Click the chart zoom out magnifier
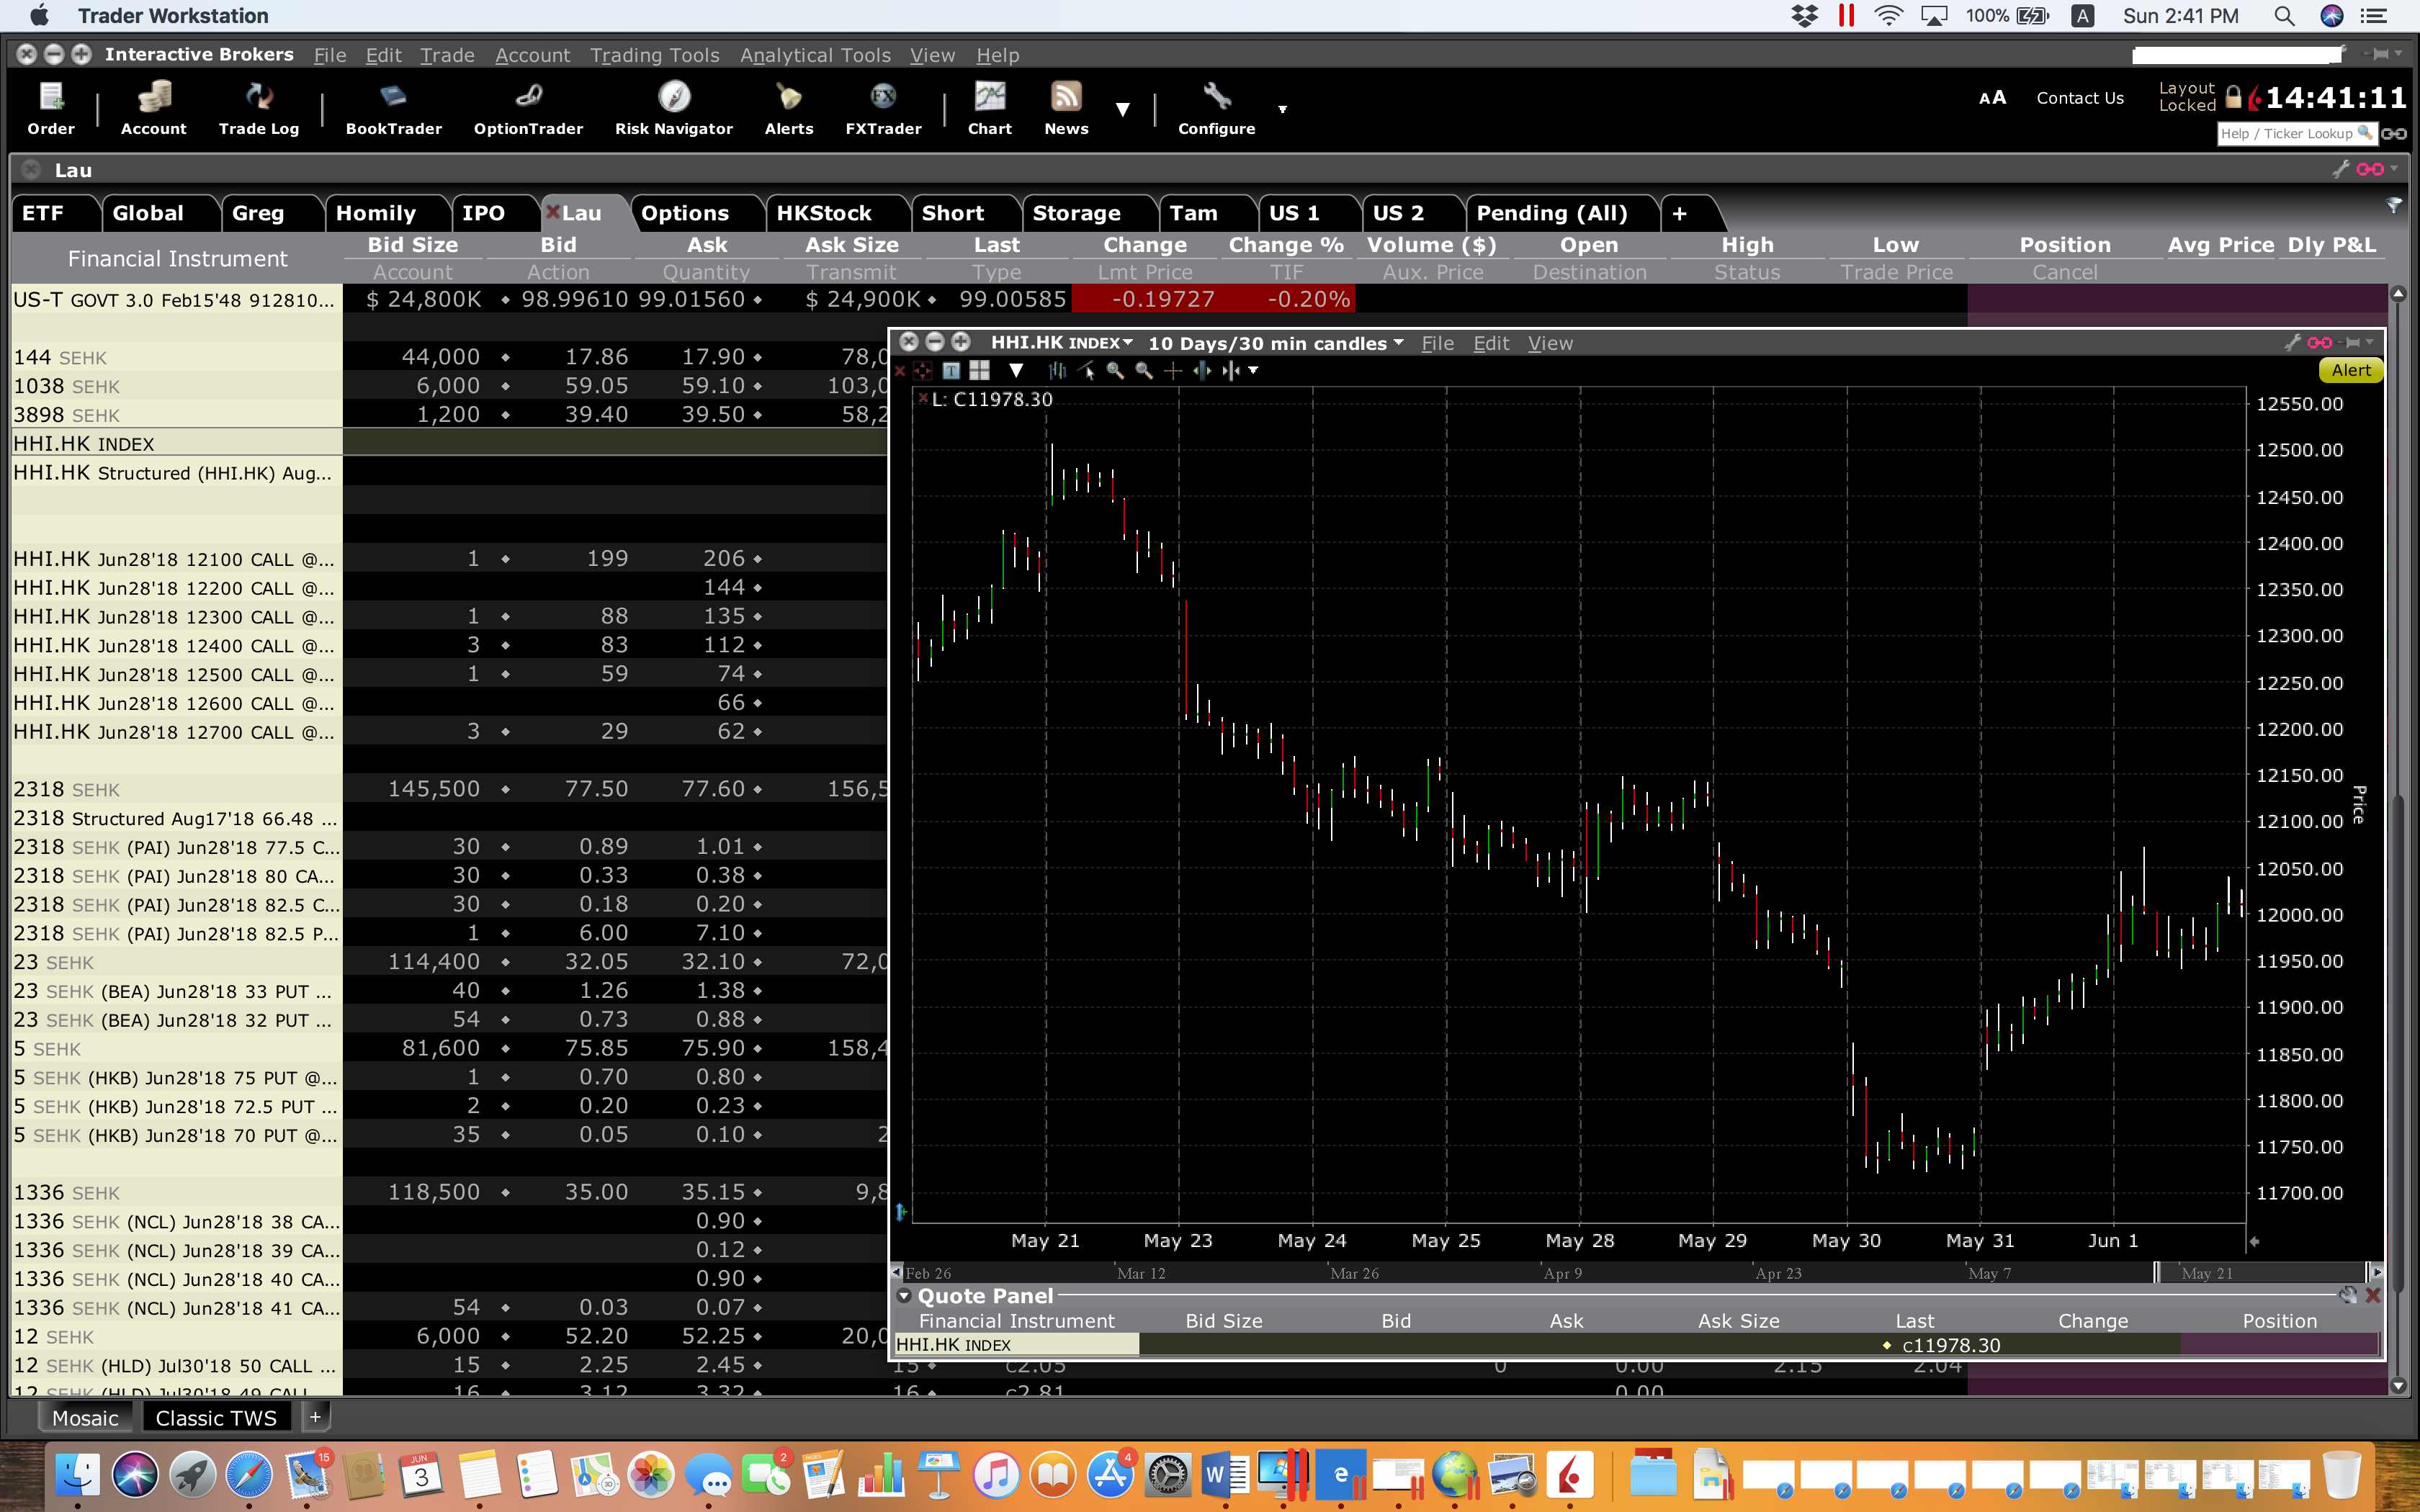2420x1512 pixels. pos(1144,371)
